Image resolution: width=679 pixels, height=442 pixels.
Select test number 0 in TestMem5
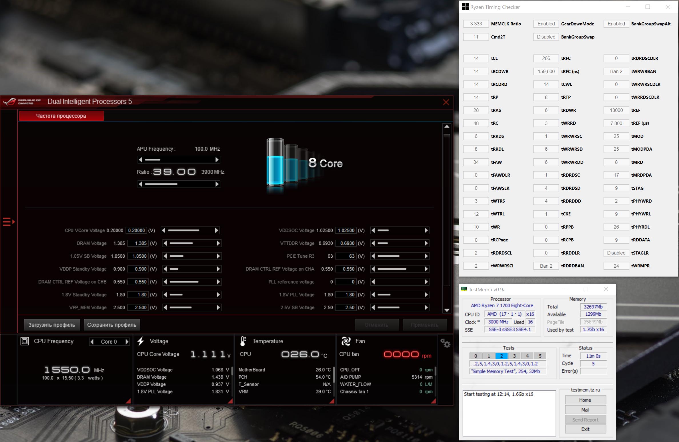pyautogui.click(x=476, y=356)
